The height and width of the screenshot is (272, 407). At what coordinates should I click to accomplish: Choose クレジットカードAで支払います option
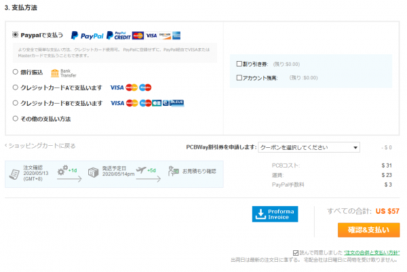16,87
